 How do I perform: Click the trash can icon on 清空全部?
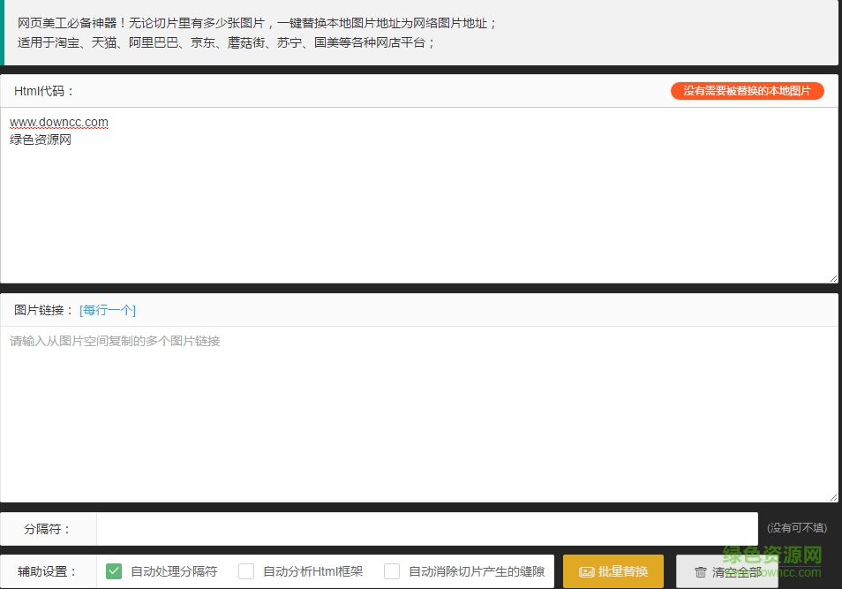701,572
